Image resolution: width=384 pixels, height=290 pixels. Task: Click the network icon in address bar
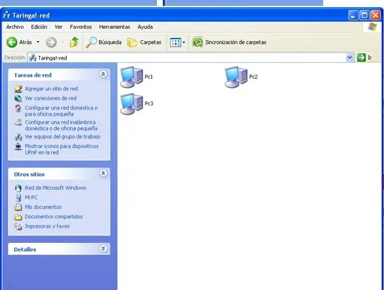tap(33, 58)
